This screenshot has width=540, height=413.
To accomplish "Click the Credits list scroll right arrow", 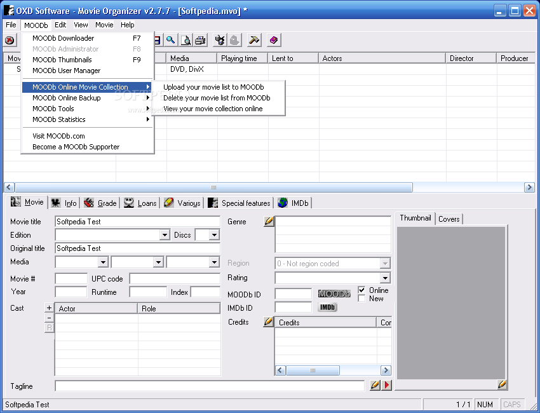I will [x=386, y=370].
